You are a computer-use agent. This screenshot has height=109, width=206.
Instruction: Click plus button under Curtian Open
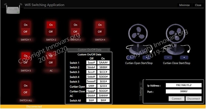(147, 58)
